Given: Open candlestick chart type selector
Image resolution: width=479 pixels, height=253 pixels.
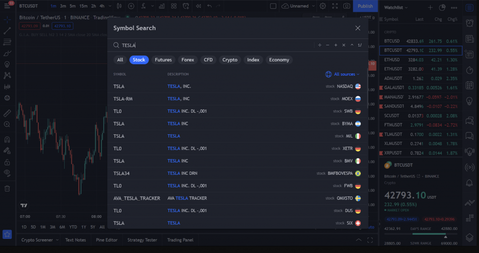Looking at the screenshot, I should [119, 6].
